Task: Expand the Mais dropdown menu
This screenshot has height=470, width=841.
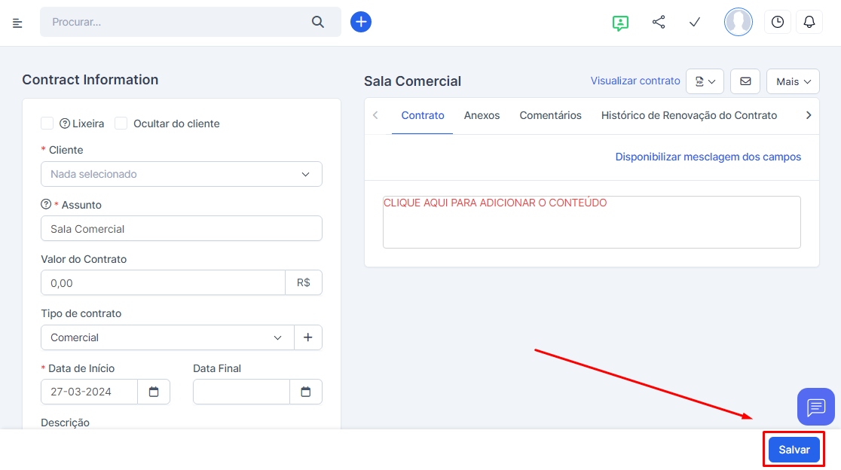Action: pos(793,81)
